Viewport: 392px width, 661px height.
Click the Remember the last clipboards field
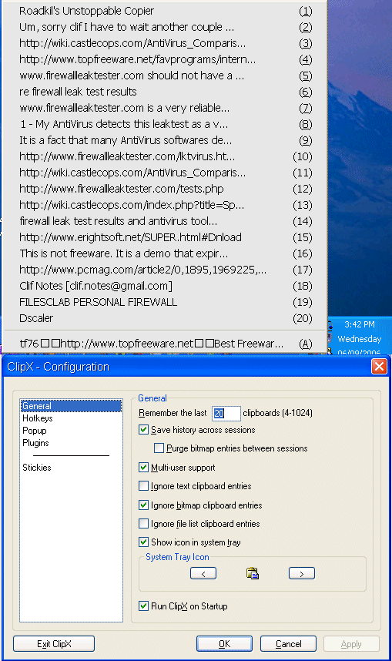[x=226, y=413]
